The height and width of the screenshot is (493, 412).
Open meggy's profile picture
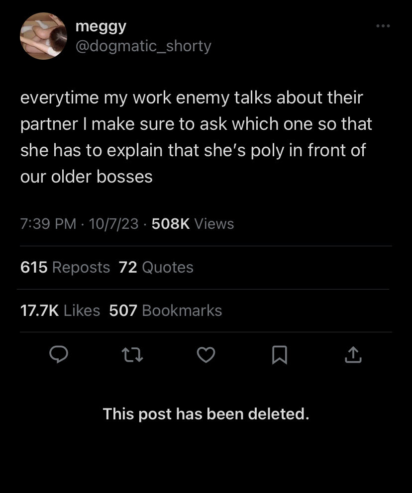tap(43, 36)
